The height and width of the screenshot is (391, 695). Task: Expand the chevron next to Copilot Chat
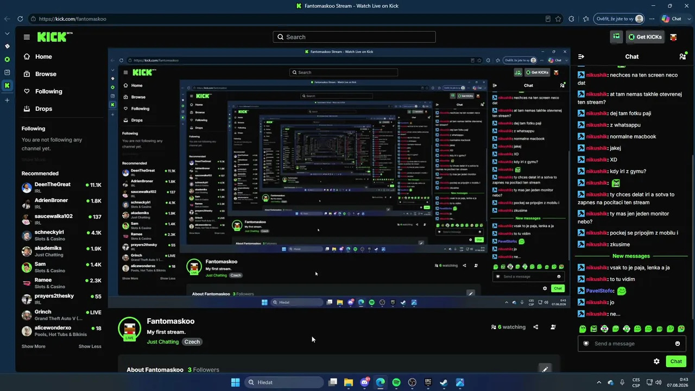coord(688,19)
